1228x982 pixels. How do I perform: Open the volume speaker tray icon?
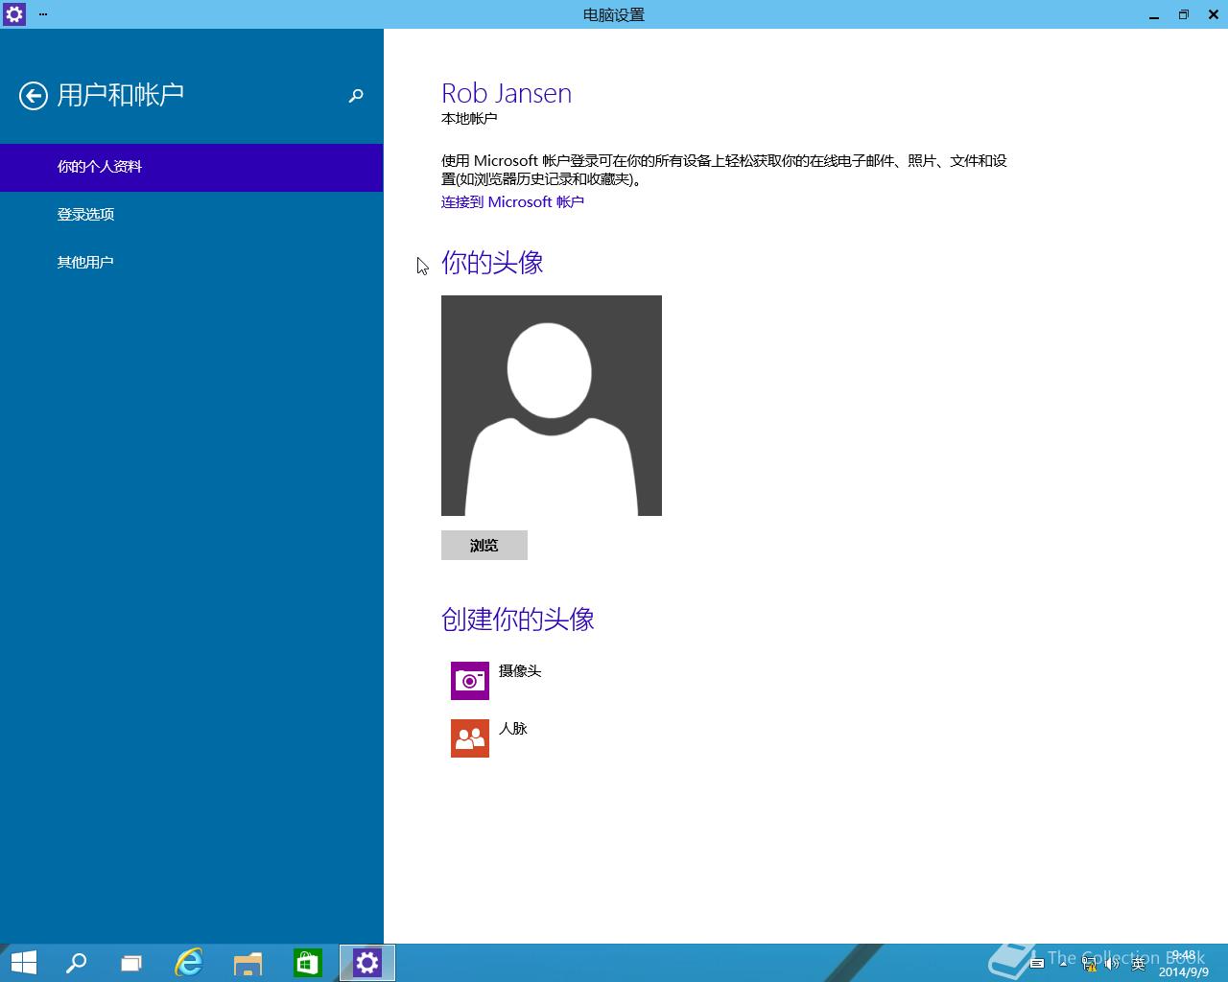coord(1114,964)
